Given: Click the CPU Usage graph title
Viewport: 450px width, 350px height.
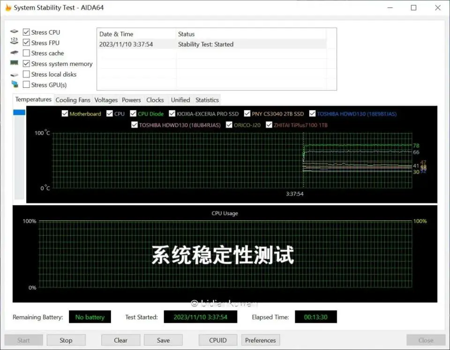Looking at the screenshot, I should 225,213.
